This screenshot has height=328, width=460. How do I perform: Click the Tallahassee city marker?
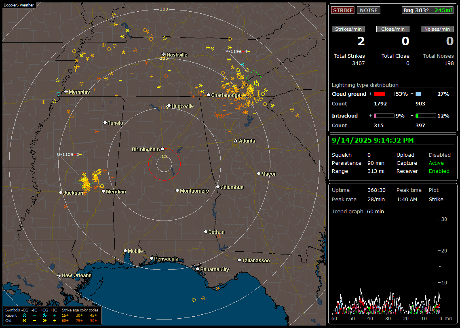point(239,260)
